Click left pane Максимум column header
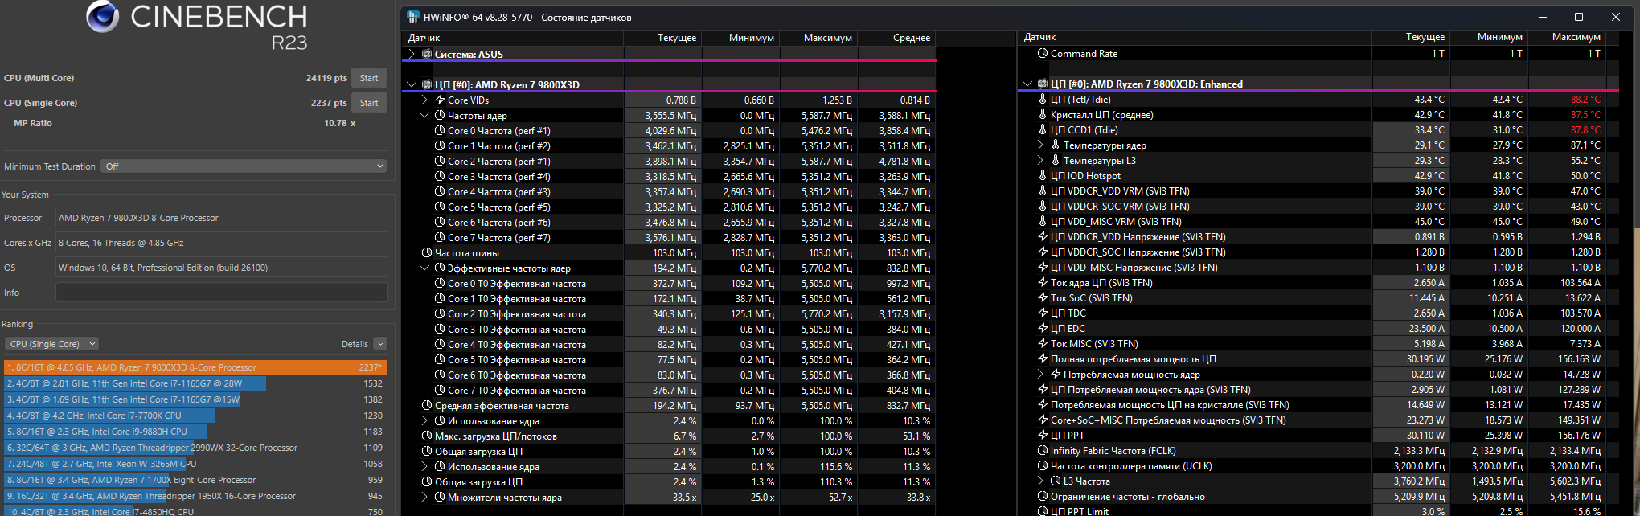1640x516 pixels. pyautogui.click(x=819, y=38)
